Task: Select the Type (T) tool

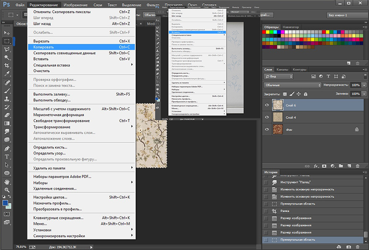Action: tap(7, 157)
